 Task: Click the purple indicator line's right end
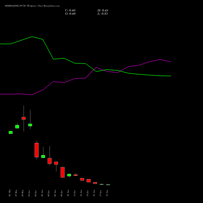point(171,62)
